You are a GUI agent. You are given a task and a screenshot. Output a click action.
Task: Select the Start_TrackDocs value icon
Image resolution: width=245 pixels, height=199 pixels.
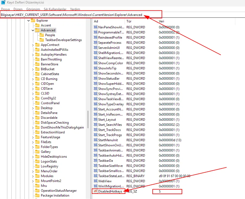(x=96, y=130)
